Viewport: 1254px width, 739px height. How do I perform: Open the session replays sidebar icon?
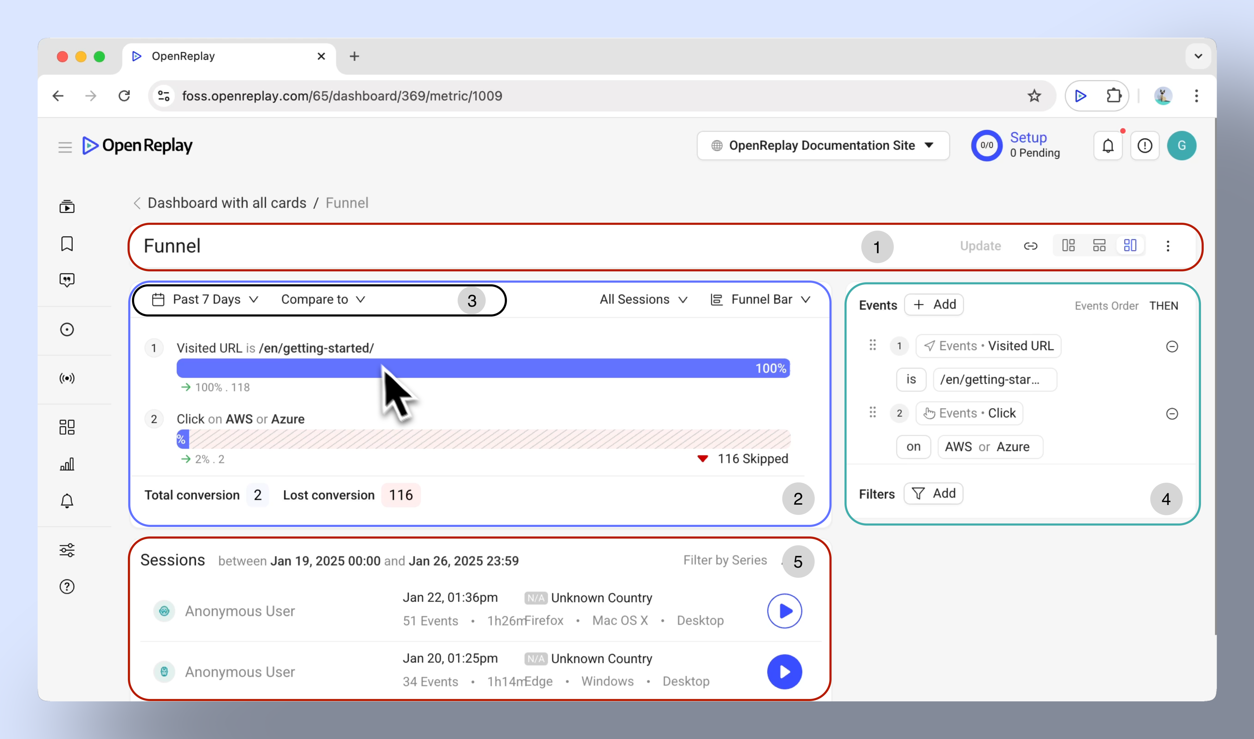[67, 207]
